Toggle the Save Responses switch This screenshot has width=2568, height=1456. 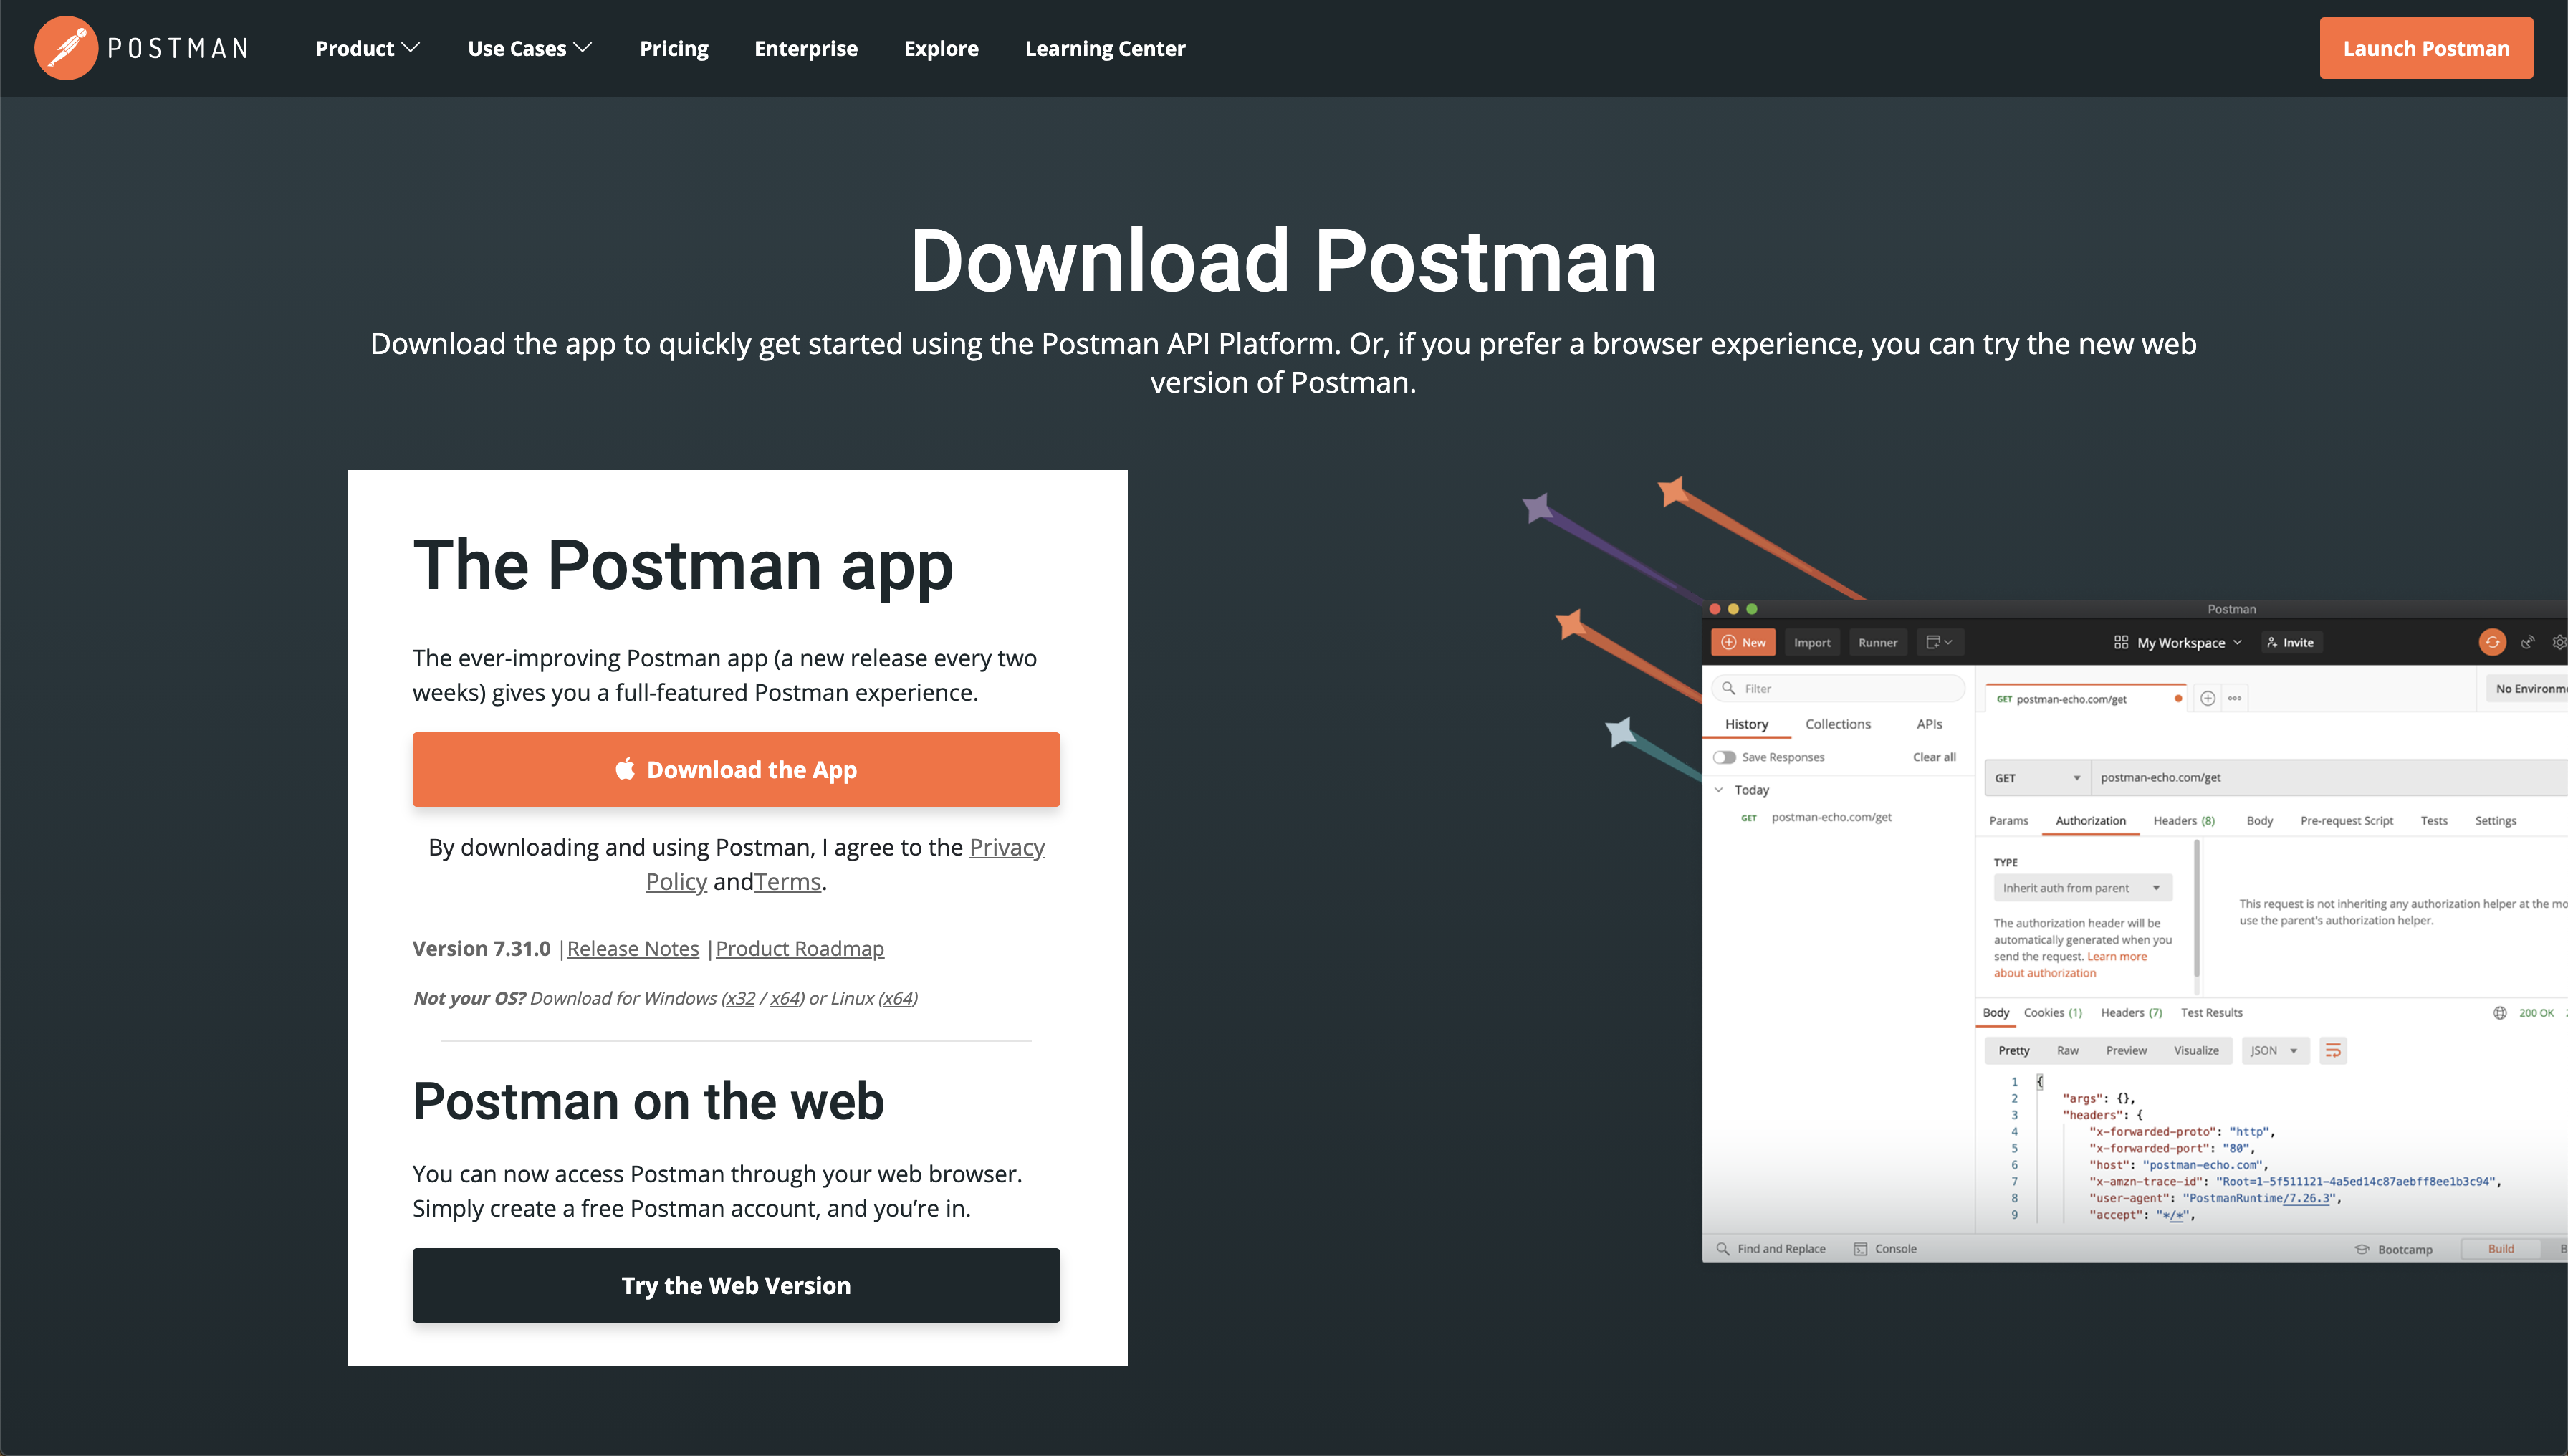tap(1725, 757)
